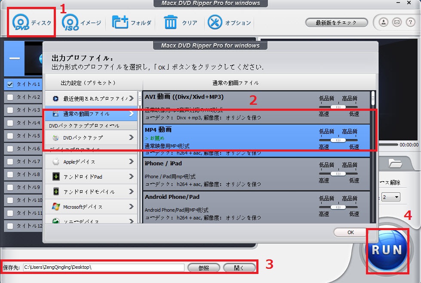Expand 最近使用されたプロファイル chevron
The height and width of the screenshot is (283, 421).
[x=131, y=98]
